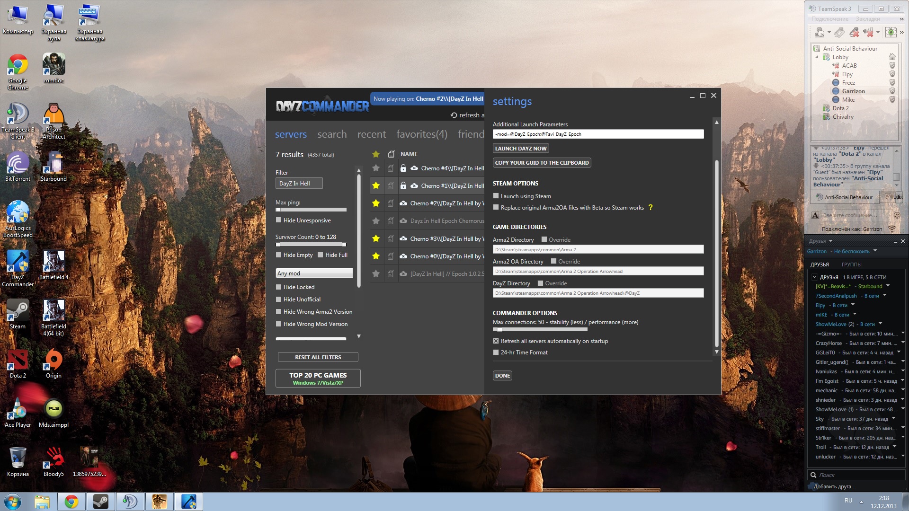Open the Dota 2 desktop shortcut
This screenshot has width=909, height=511.
18,363
